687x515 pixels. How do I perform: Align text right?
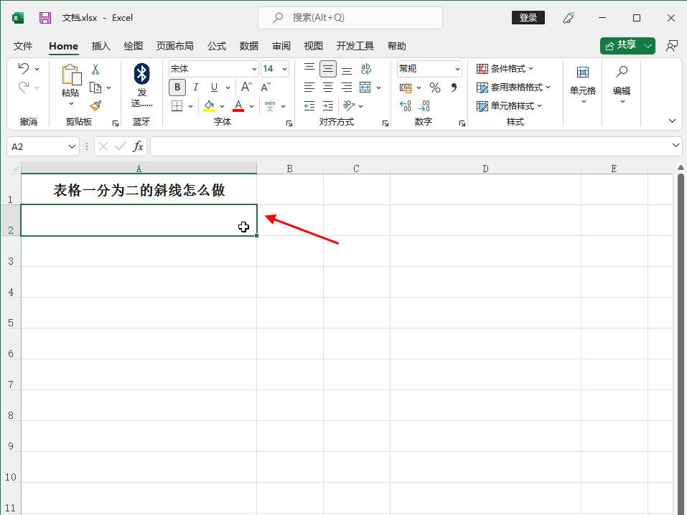(x=347, y=87)
